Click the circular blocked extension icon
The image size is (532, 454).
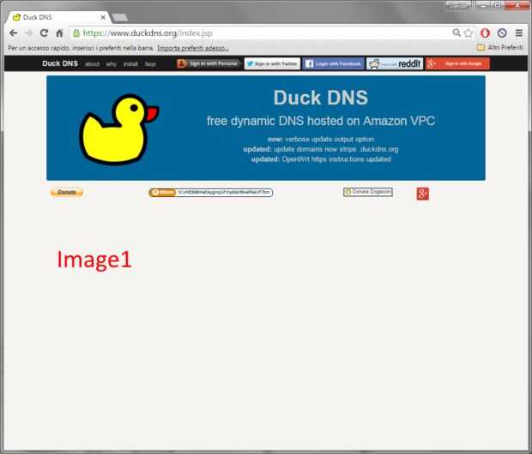[x=502, y=33]
